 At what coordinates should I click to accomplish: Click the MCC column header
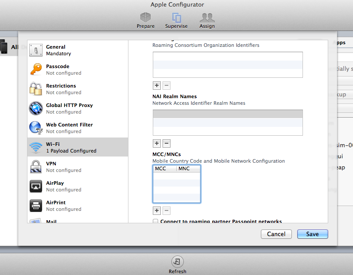[165, 168]
